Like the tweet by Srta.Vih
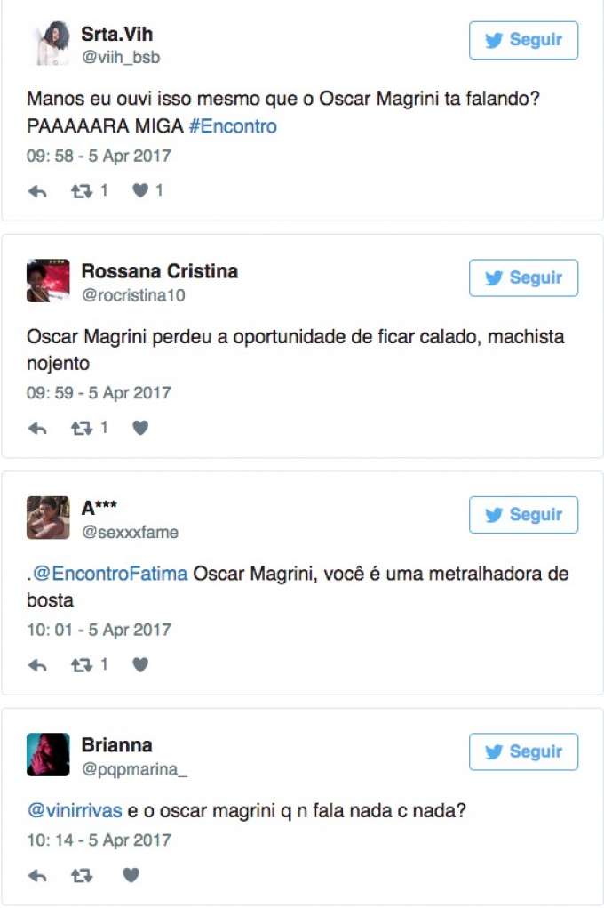The image size is (604, 908). coord(140,190)
